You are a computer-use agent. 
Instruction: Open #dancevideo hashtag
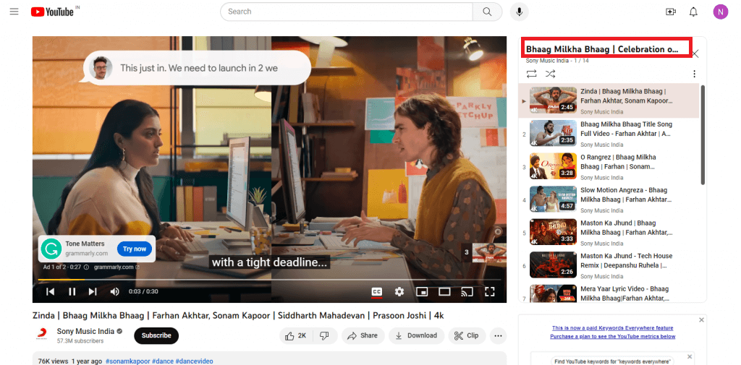pos(194,361)
